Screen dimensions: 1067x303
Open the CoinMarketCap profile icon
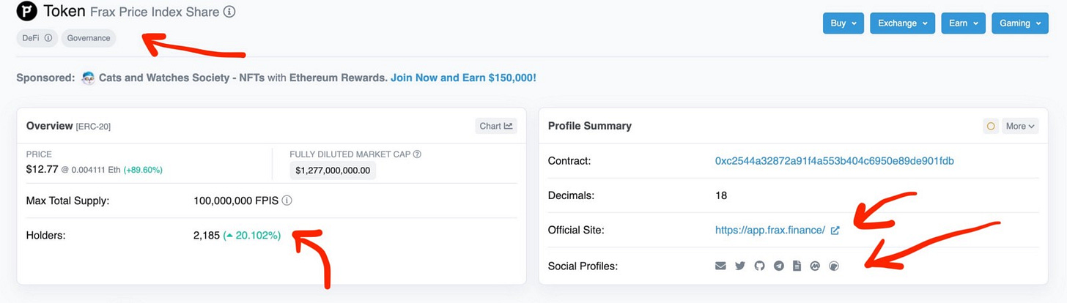point(815,266)
